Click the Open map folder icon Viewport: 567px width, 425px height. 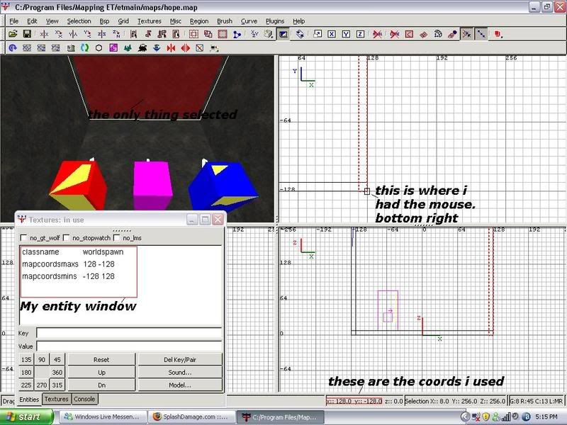coord(13,34)
